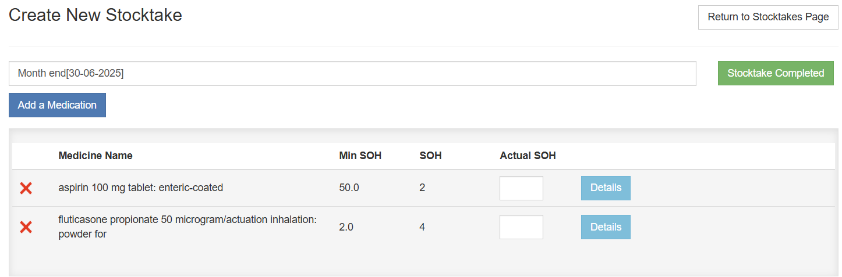Viewport: 842px width, 277px height.
Task: Select the aspirin 100 mg tablet name text
Action: pos(140,188)
